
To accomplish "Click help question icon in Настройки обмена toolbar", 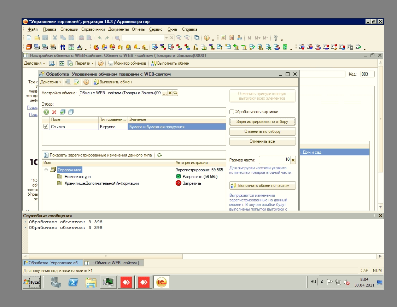I will click(101, 63).
